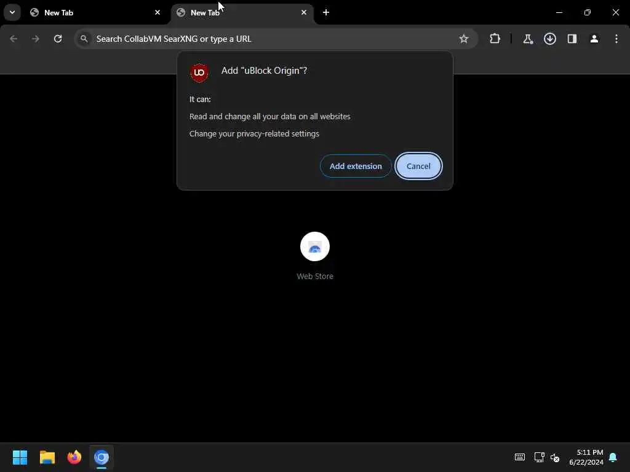Open the profile avatar menu

pyautogui.click(x=594, y=39)
